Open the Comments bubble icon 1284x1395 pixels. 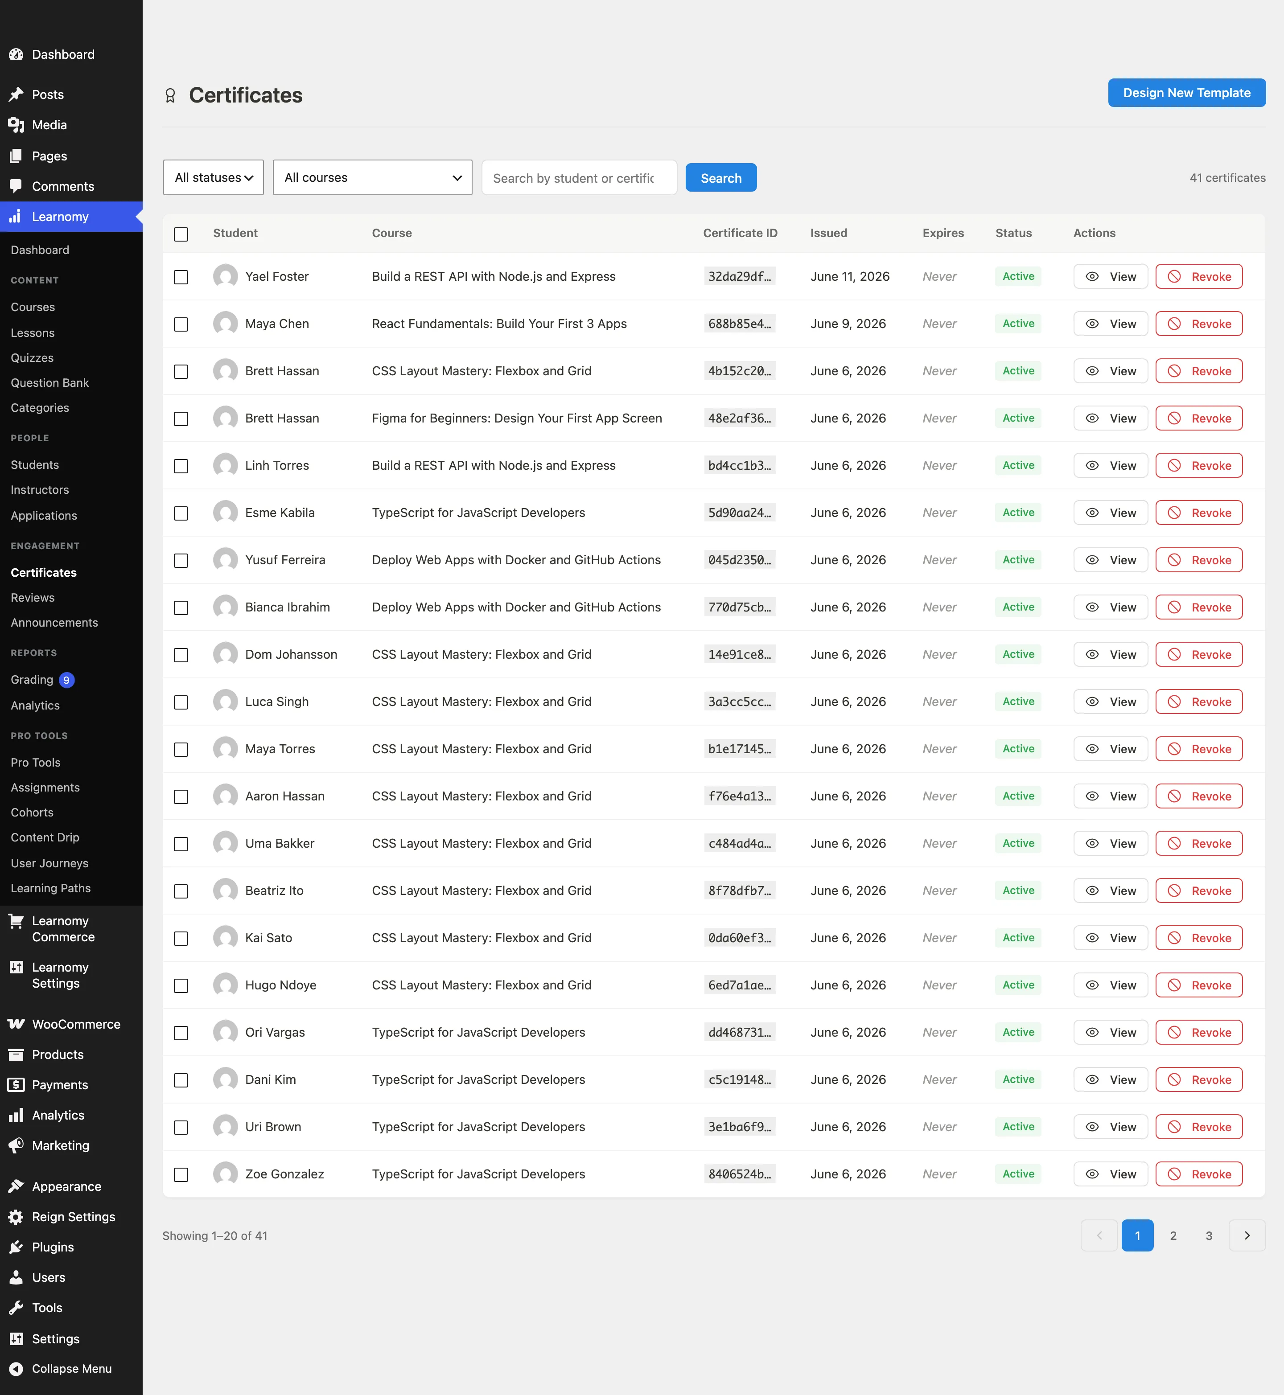[16, 186]
